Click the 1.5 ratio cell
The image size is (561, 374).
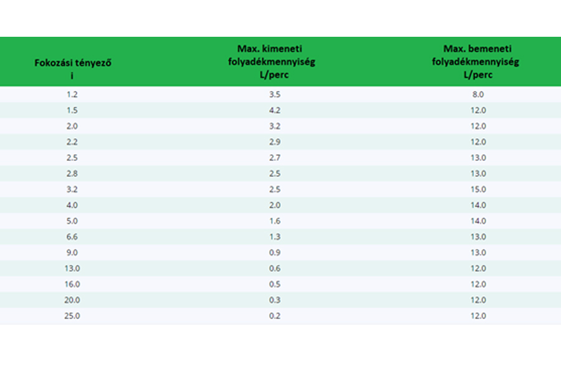tap(72, 110)
